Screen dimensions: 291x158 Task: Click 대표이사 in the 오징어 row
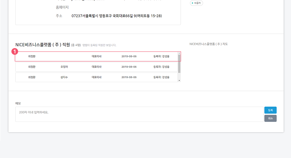[97, 67]
